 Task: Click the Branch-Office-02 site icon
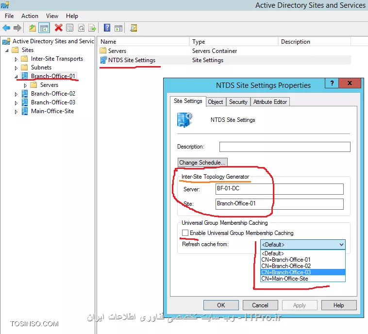point(25,94)
